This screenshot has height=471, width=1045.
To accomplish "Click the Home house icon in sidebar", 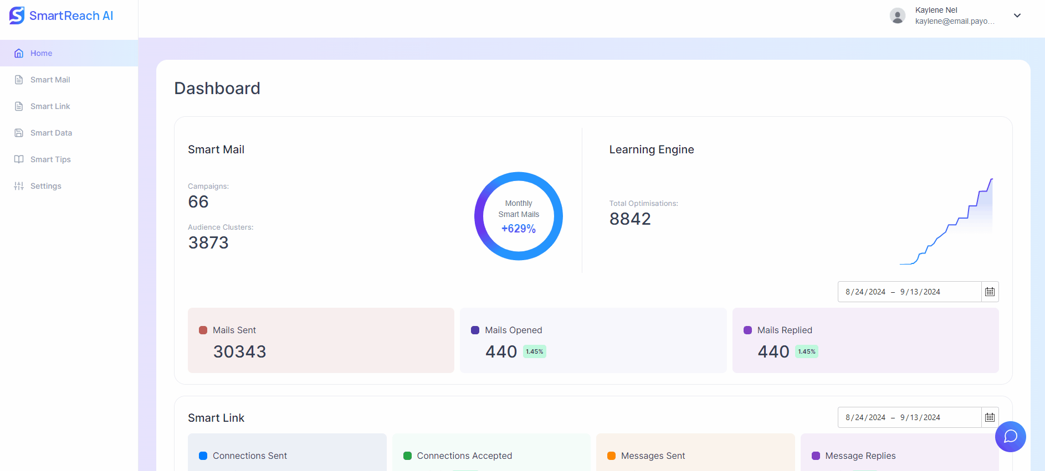I will (19, 53).
